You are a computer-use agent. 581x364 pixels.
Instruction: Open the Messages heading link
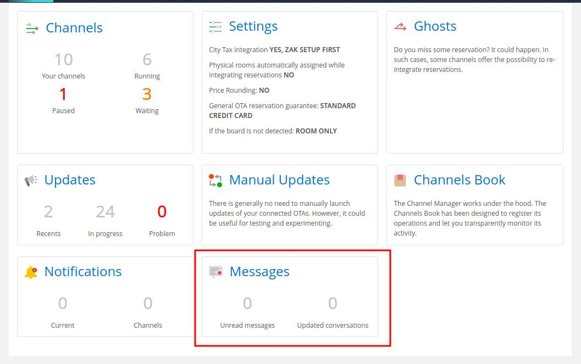click(259, 272)
